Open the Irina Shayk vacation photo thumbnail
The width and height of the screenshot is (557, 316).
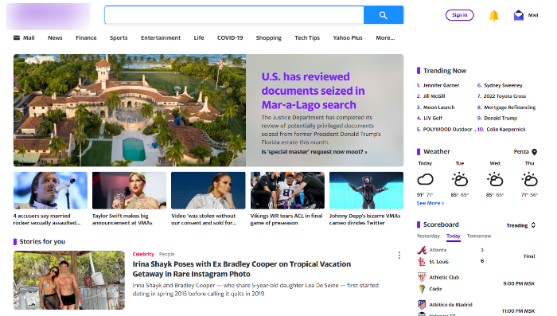(69, 280)
